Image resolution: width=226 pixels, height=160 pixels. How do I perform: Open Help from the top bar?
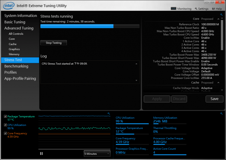point(217,9)
